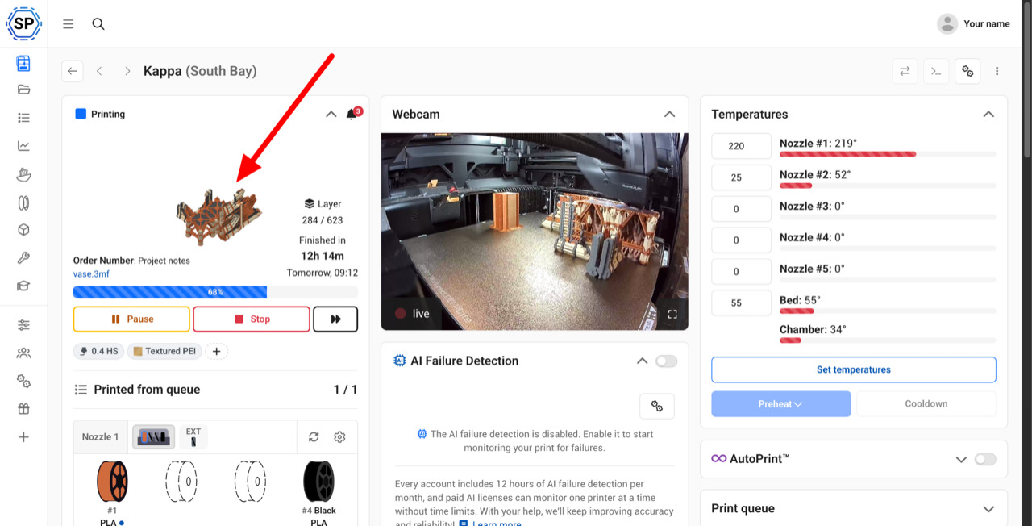Click the 68% print progress bar
Viewport: 1032px width, 526px height.
pos(215,292)
